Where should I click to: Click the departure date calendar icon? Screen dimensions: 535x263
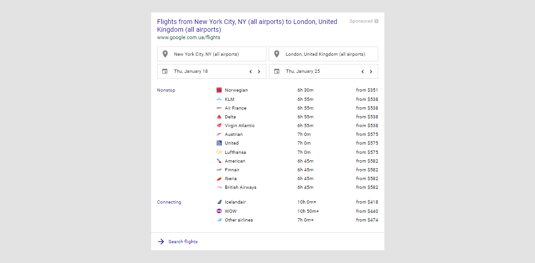point(165,71)
